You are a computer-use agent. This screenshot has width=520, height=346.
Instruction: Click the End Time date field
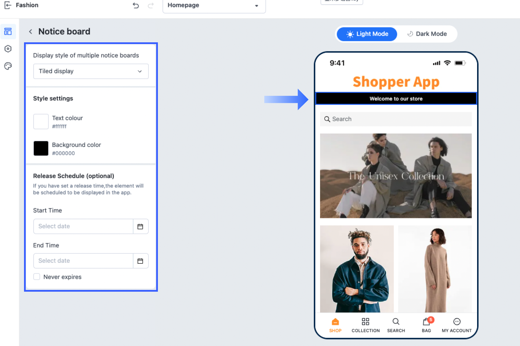coord(83,261)
